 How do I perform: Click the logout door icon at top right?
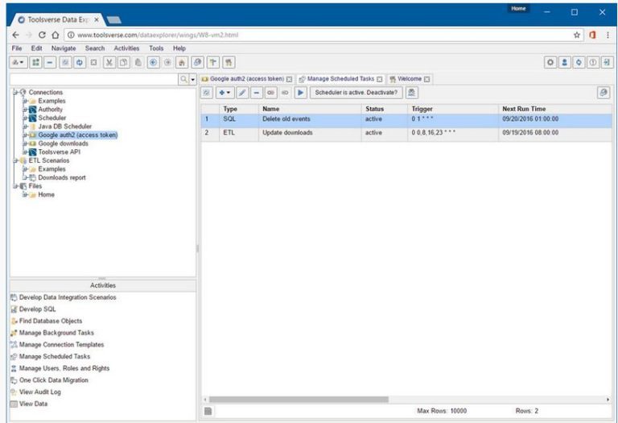[x=607, y=62]
